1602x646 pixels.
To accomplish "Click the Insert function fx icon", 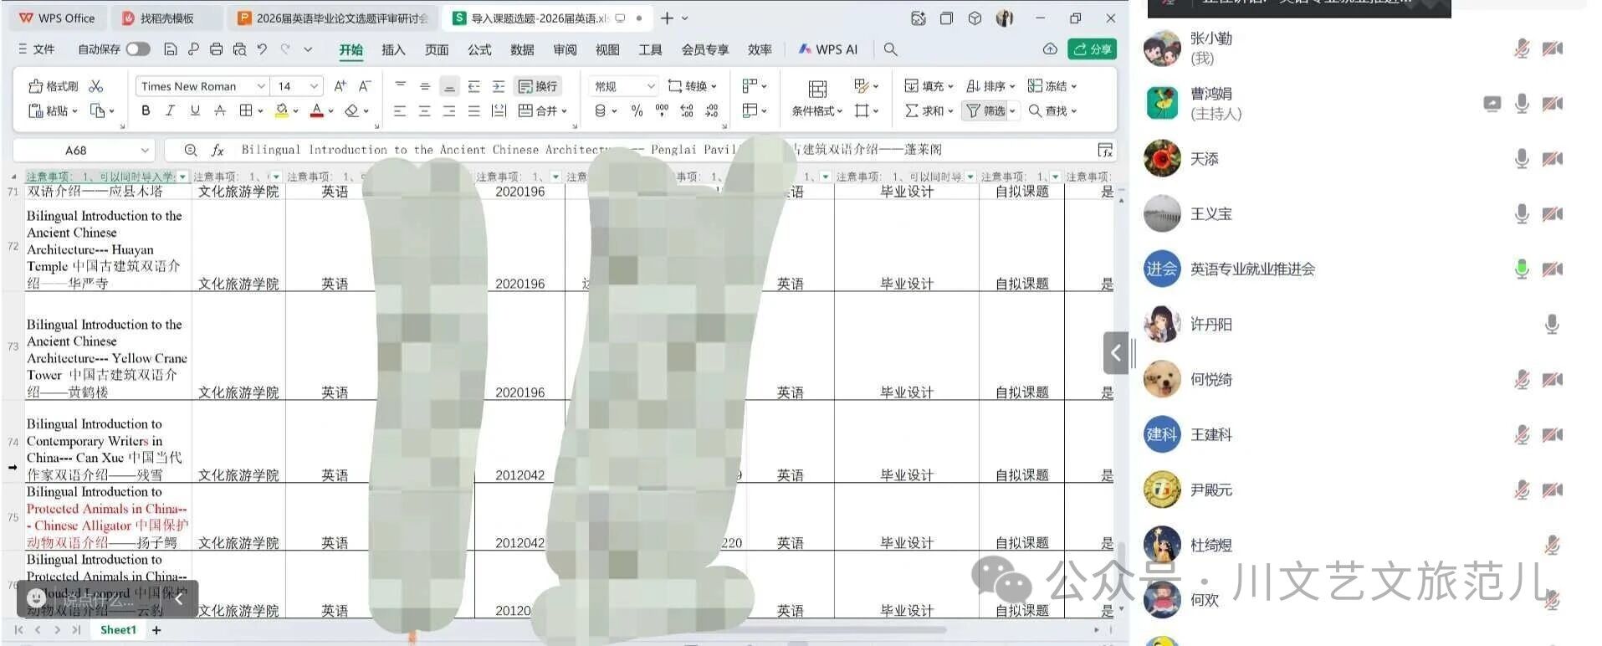I will click(218, 150).
